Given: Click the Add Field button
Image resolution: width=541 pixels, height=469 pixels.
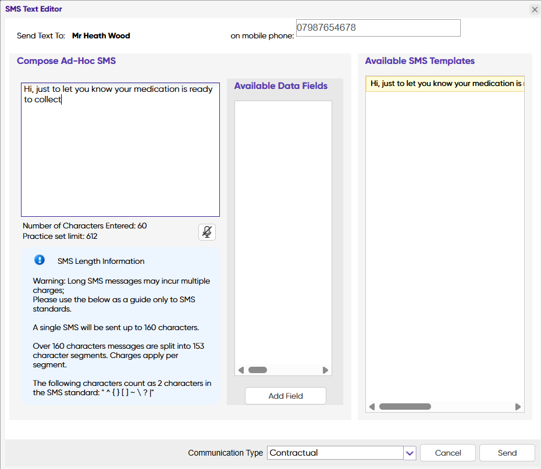Looking at the screenshot, I should click(286, 396).
